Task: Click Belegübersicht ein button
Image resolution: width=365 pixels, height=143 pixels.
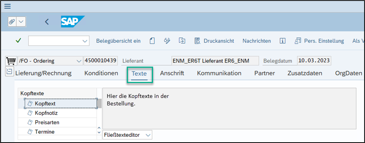Action: [x=118, y=41]
